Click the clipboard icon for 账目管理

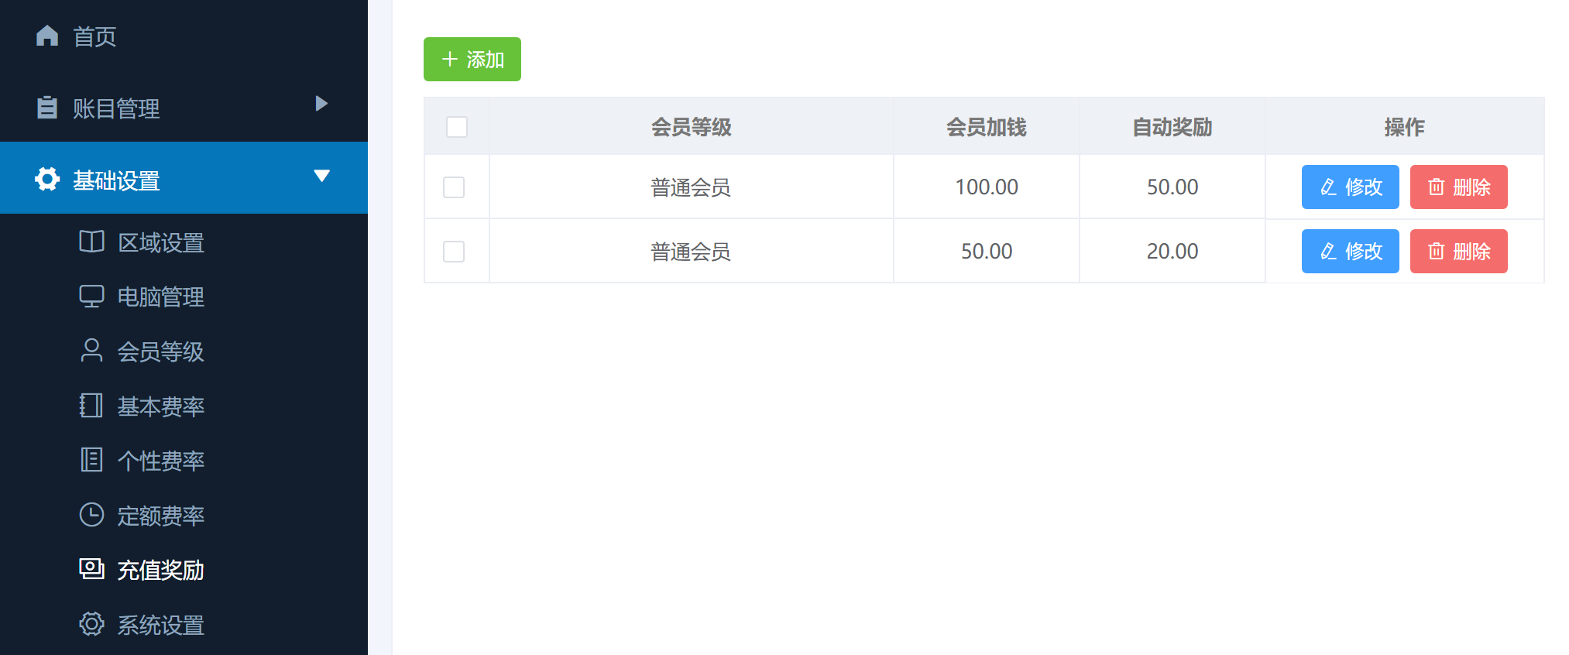(x=47, y=108)
